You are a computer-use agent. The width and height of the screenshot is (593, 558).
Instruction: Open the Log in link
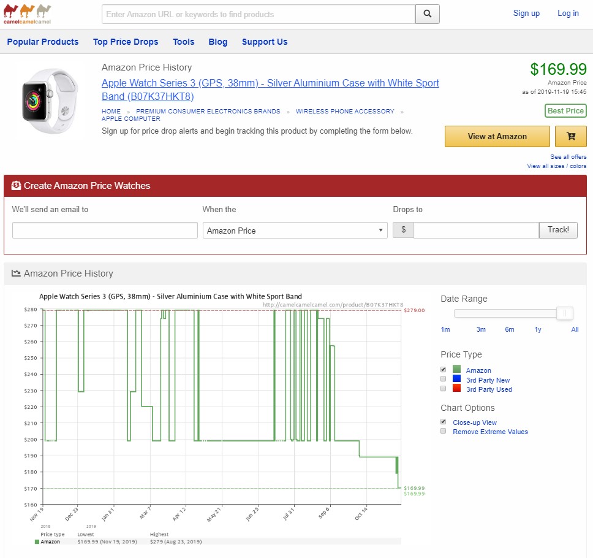pos(568,13)
